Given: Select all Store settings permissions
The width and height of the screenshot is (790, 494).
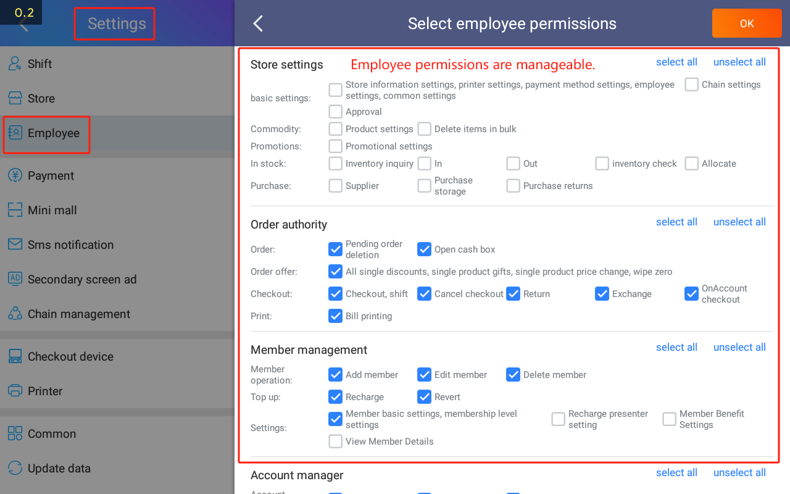Looking at the screenshot, I should point(676,62).
